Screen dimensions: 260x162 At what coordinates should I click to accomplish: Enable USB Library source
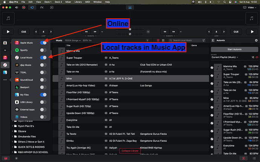[43, 102]
